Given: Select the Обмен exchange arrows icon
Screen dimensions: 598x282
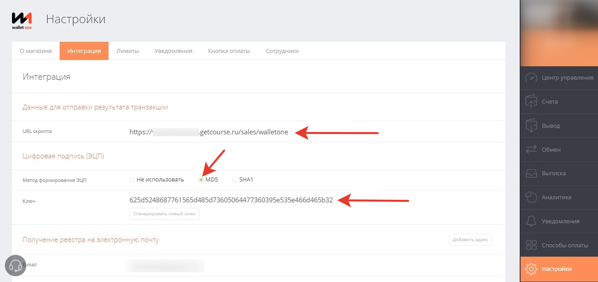Looking at the screenshot, I should [531, 149].
